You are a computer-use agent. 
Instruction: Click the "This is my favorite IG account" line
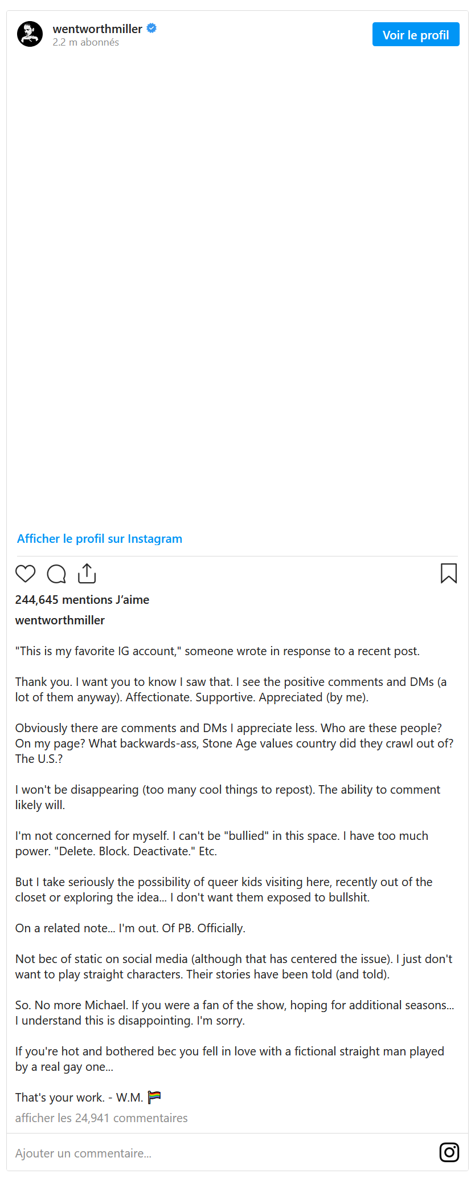(217, 651)
